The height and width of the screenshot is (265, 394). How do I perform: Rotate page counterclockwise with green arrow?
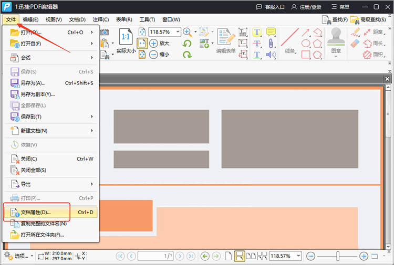(187, 44)
